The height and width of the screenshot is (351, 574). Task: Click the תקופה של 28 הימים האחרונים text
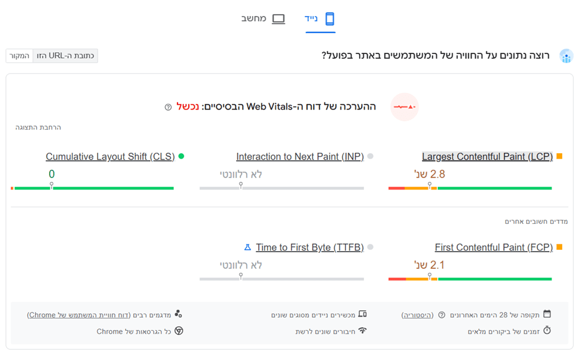point(495,315)
